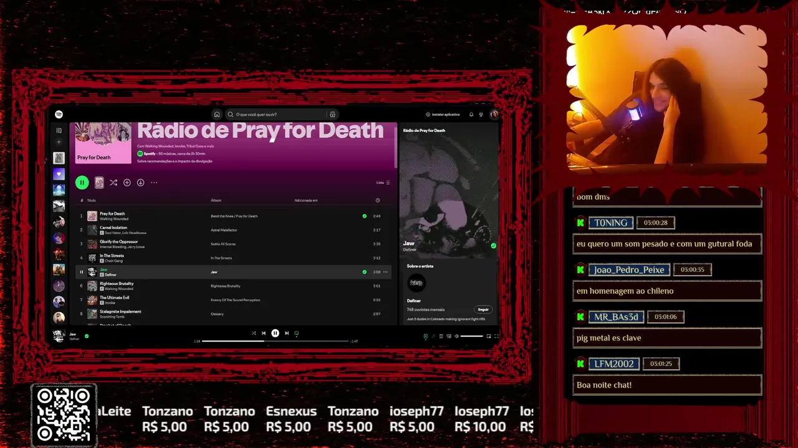Sort by the 'Álbum' column header

[216, 200]
